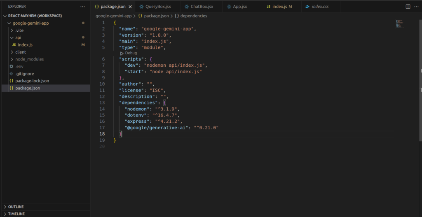
Task: Close the package.json tab
Action: pyautogui.click(x=130, y=7)
